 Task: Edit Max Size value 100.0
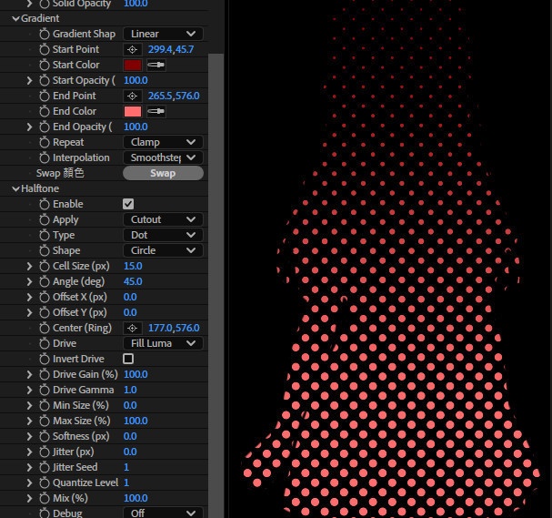135,422
